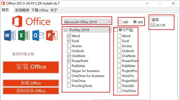Check PowerPoint under 单个产品
The height and width of the screenshot is (100, 180).
119,61
